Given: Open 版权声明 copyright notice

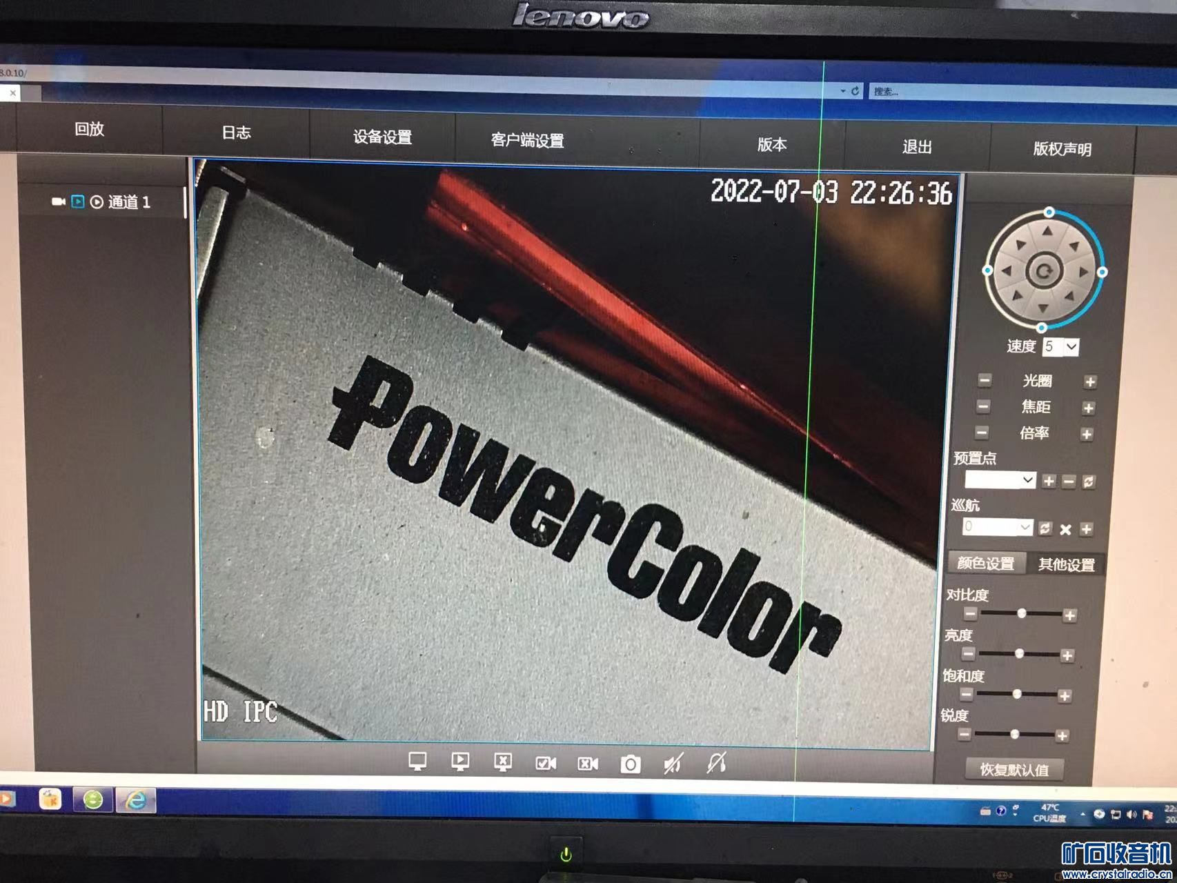Looking at the screenshot, I should click(1062, 149).
